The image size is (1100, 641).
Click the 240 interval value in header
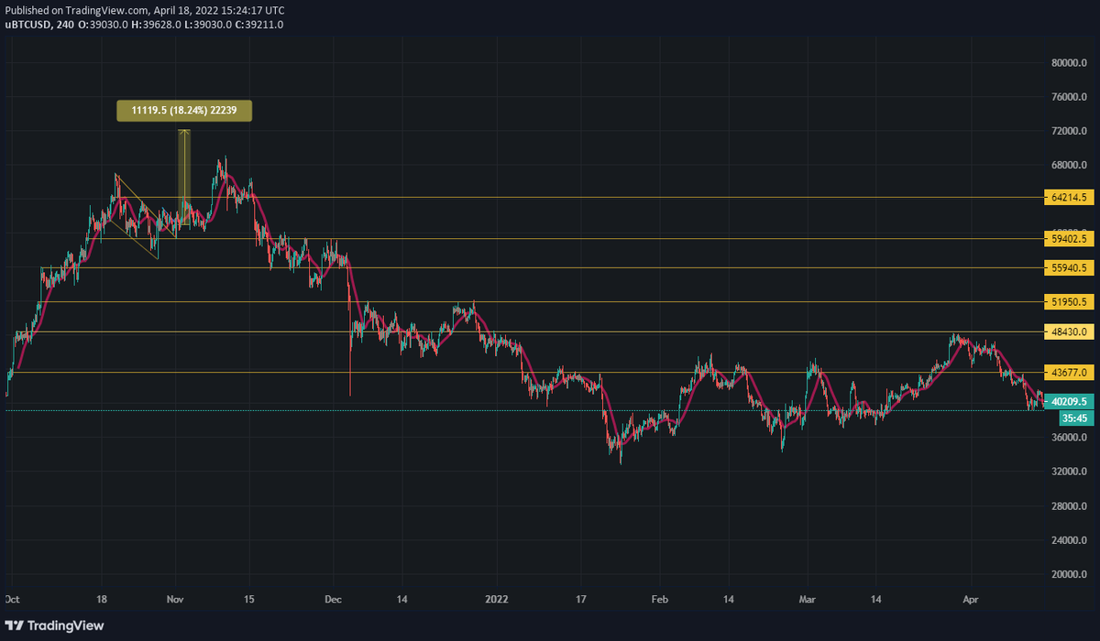[x=65, y=24]
